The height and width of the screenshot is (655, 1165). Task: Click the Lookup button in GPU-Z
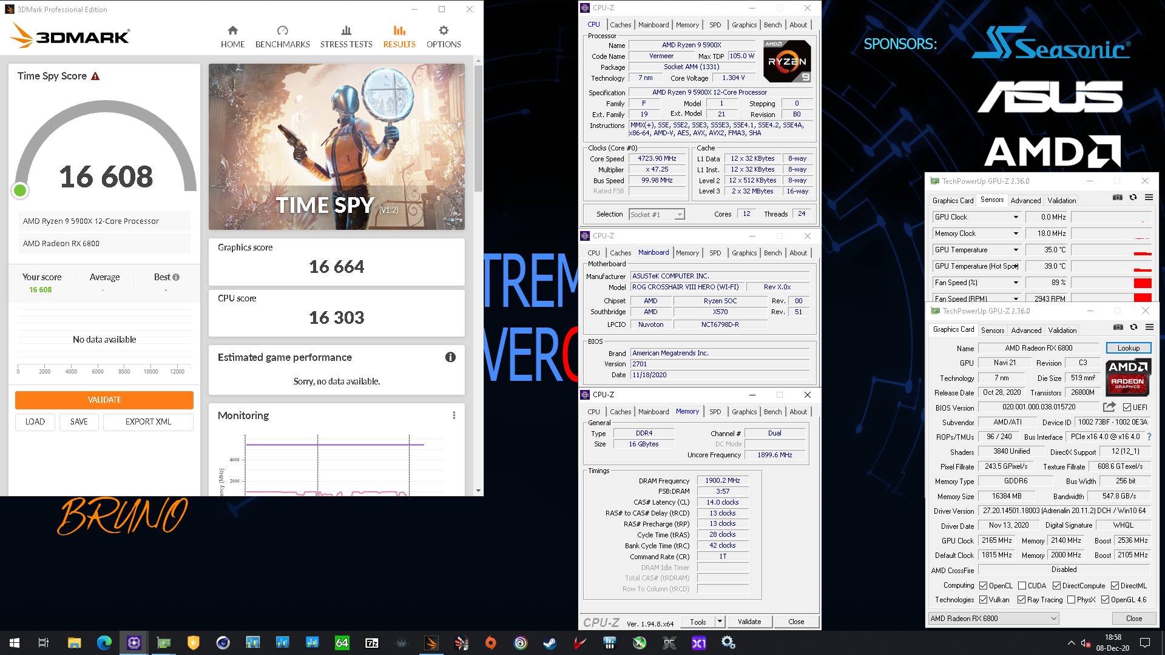coord(1129,348)
